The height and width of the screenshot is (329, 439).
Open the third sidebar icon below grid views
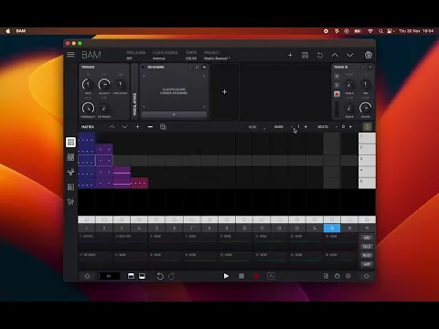click(x=70, y=172)
